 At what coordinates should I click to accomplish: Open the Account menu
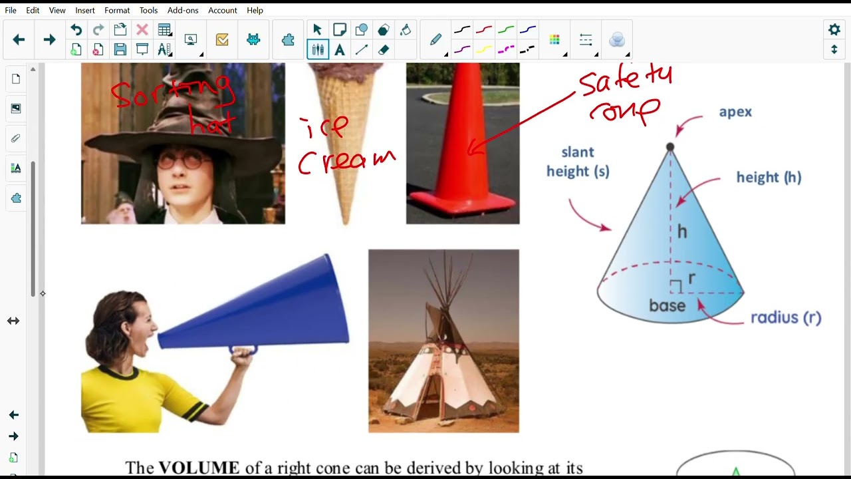point(223,10)
